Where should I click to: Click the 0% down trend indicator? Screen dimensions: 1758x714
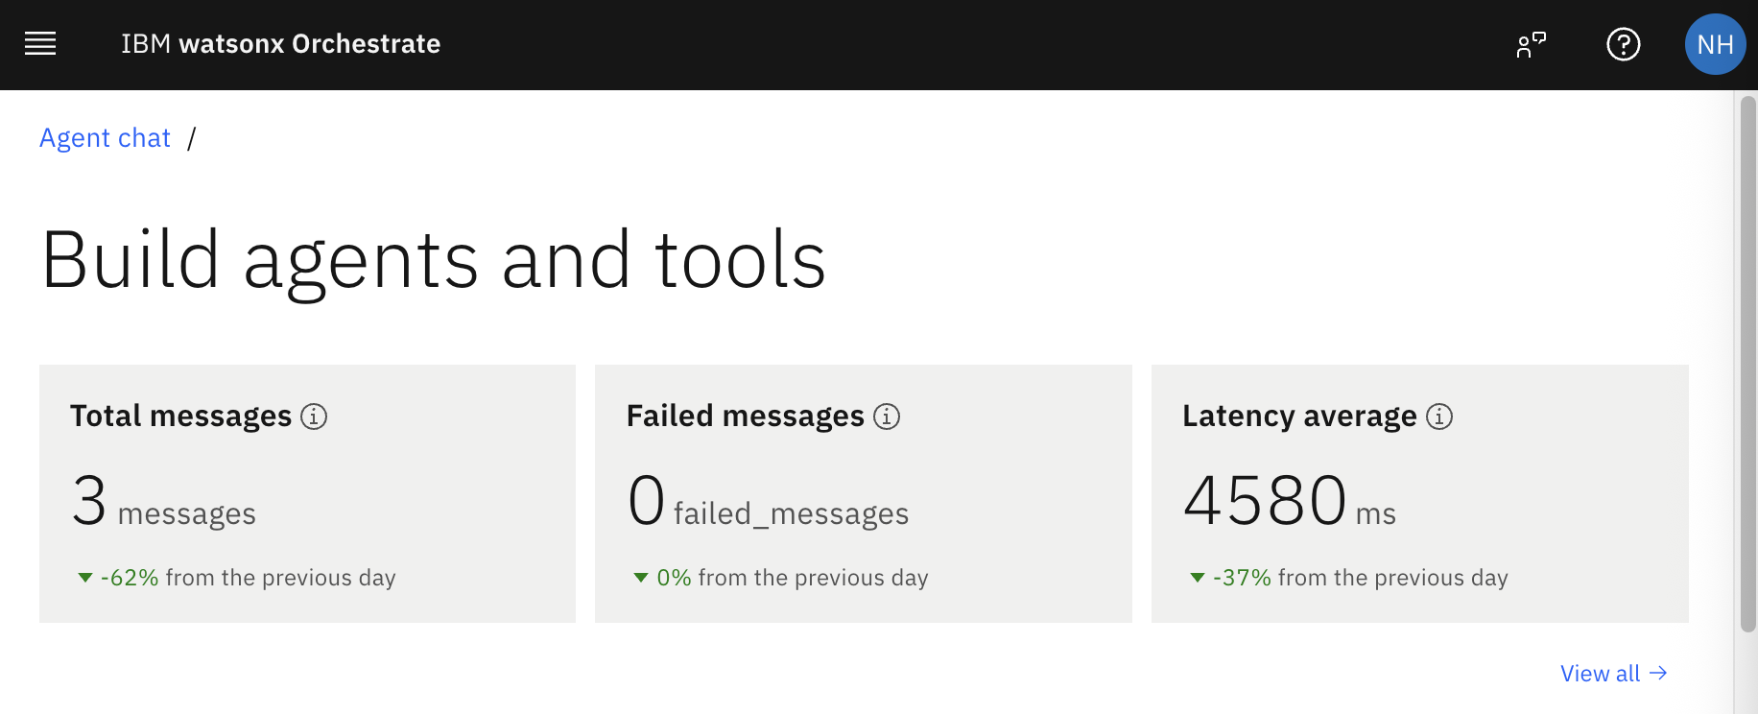coord(641,578)
